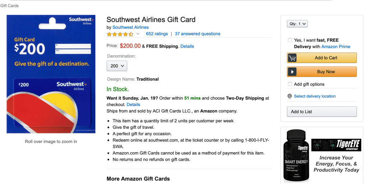
Task: Open the Denomination 200 dropdown
Action: [117, 66]
